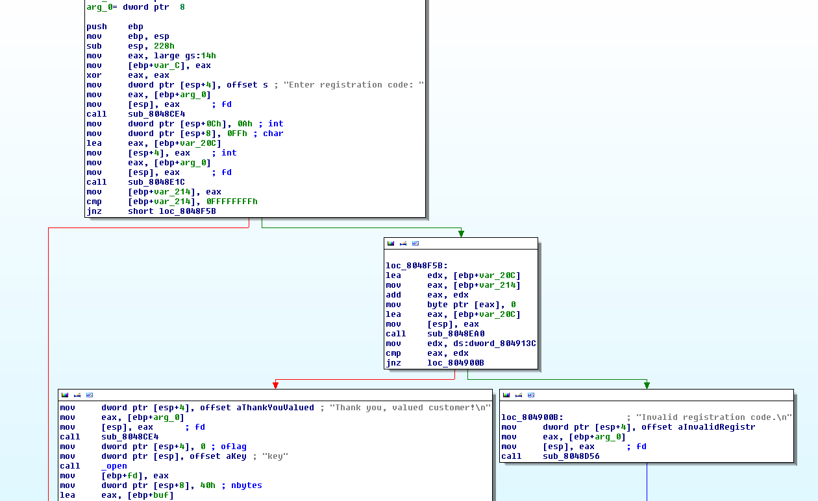Image resolution: width=818 pixels, height=501 pixels.
Task: Click the 'push ebp' instruction
Action: click(x=115, y=27)
